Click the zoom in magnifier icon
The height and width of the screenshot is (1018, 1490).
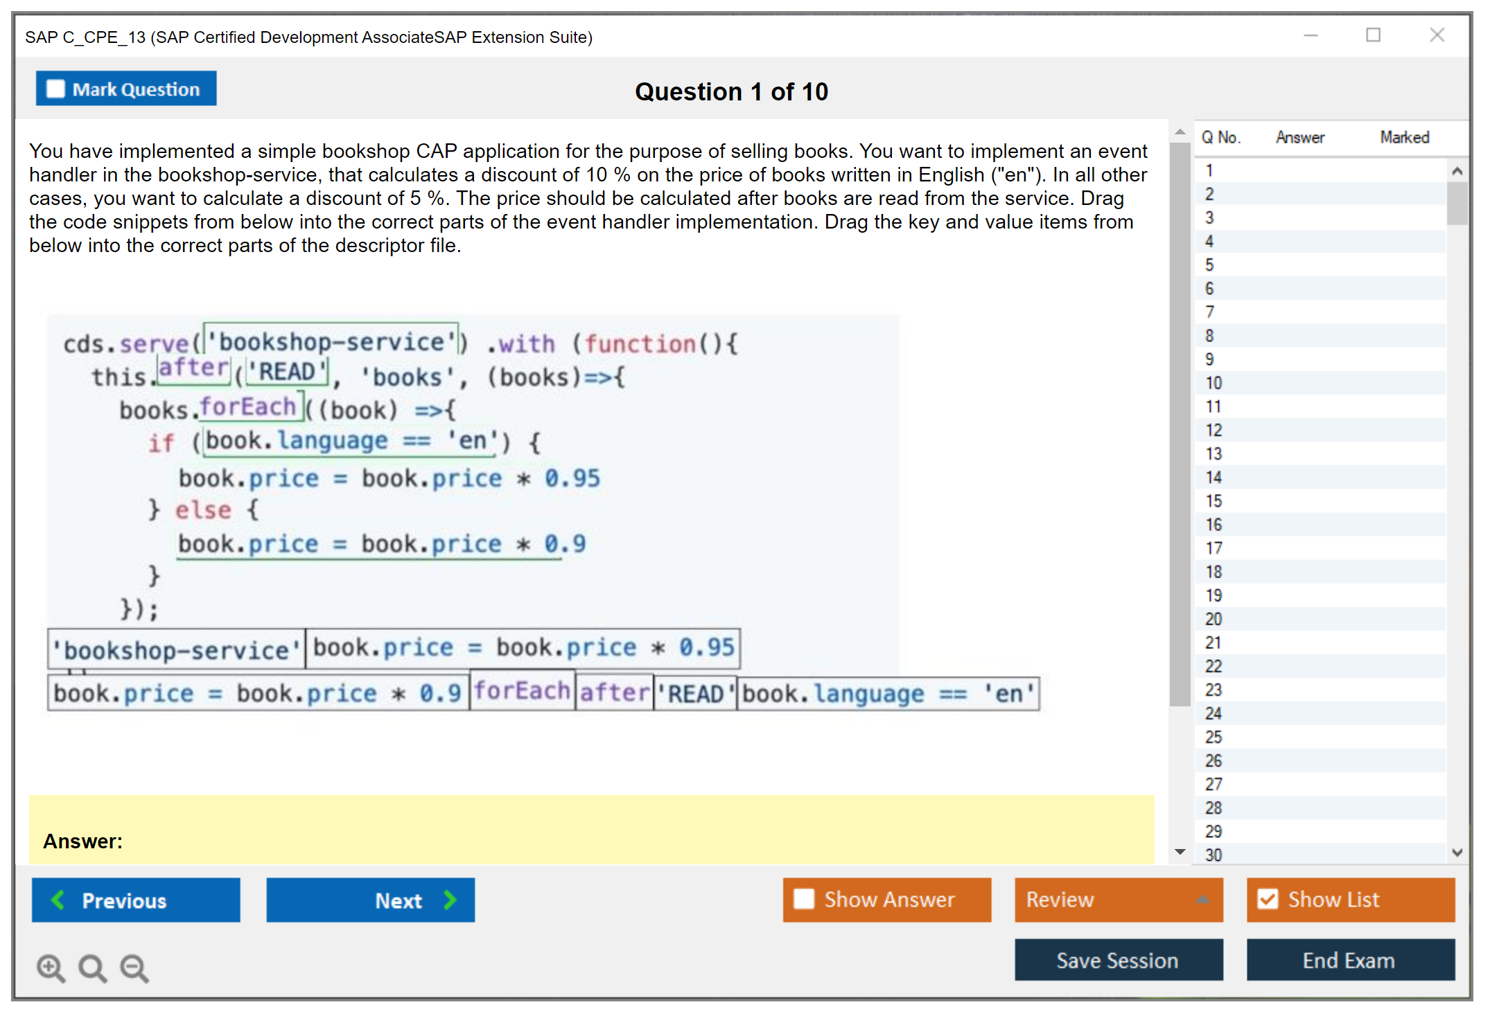point(51,967)
